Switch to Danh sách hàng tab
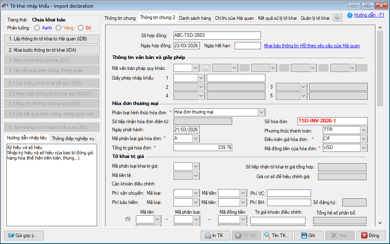 tap(195, 18)
